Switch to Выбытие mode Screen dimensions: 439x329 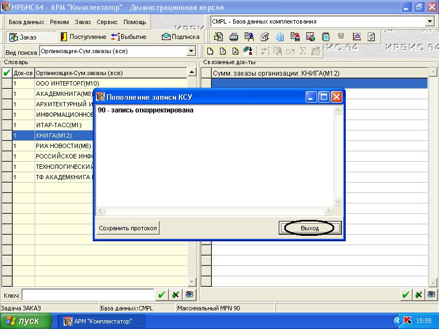coord(128,37)
